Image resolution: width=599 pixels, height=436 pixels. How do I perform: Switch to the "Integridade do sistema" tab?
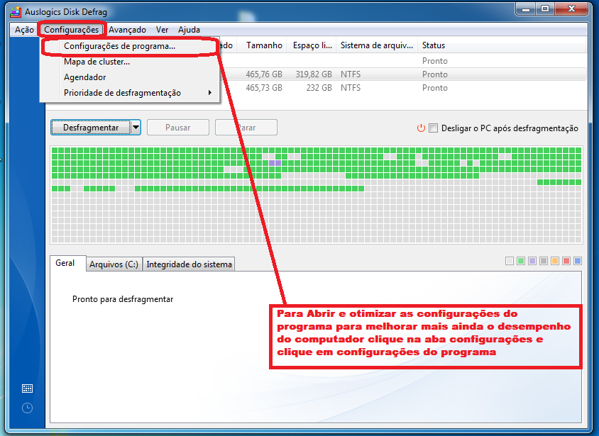point(189,263)
